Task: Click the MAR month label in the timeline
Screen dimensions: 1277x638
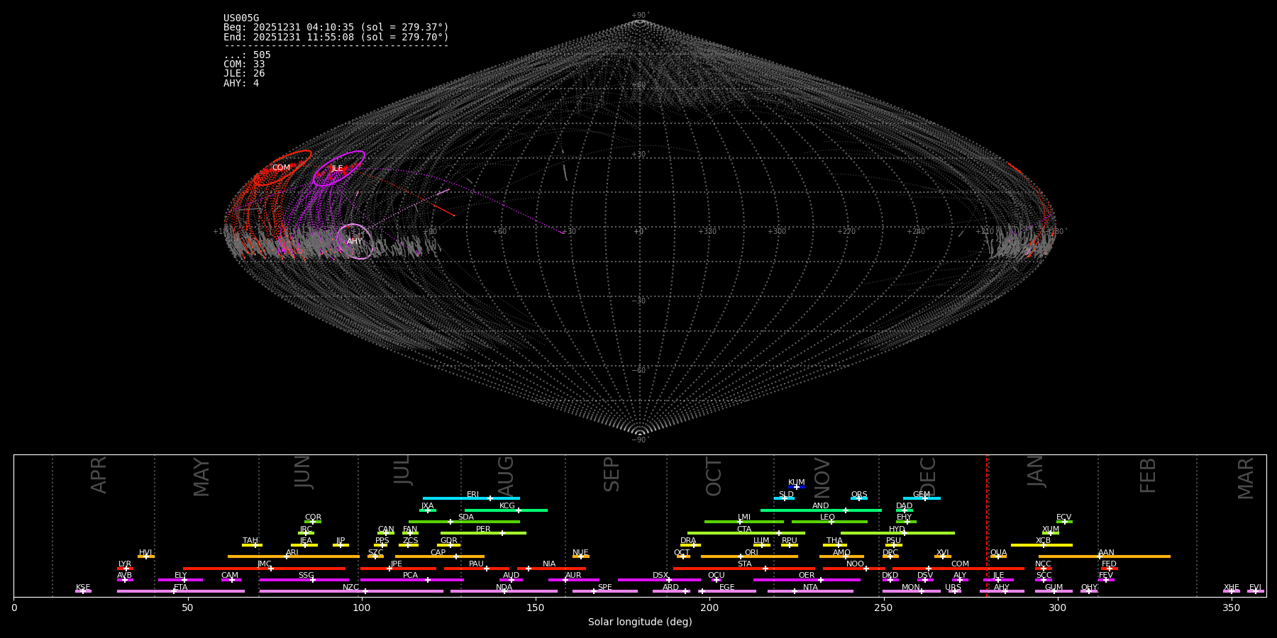Action: (1246, 478)
